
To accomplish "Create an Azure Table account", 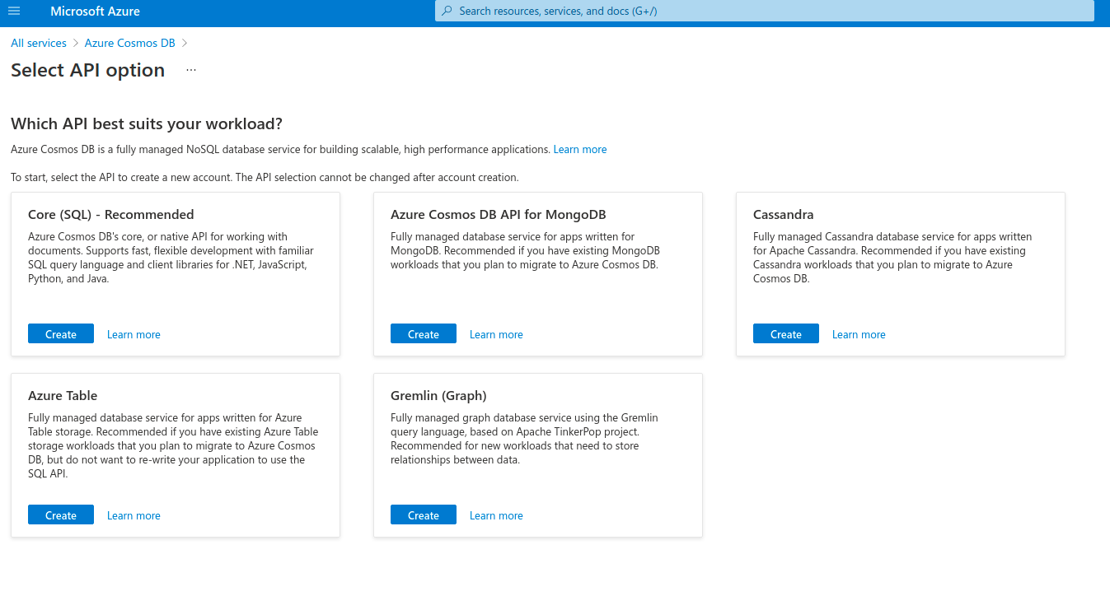I will pyautogui.click(x=61, y=515).
